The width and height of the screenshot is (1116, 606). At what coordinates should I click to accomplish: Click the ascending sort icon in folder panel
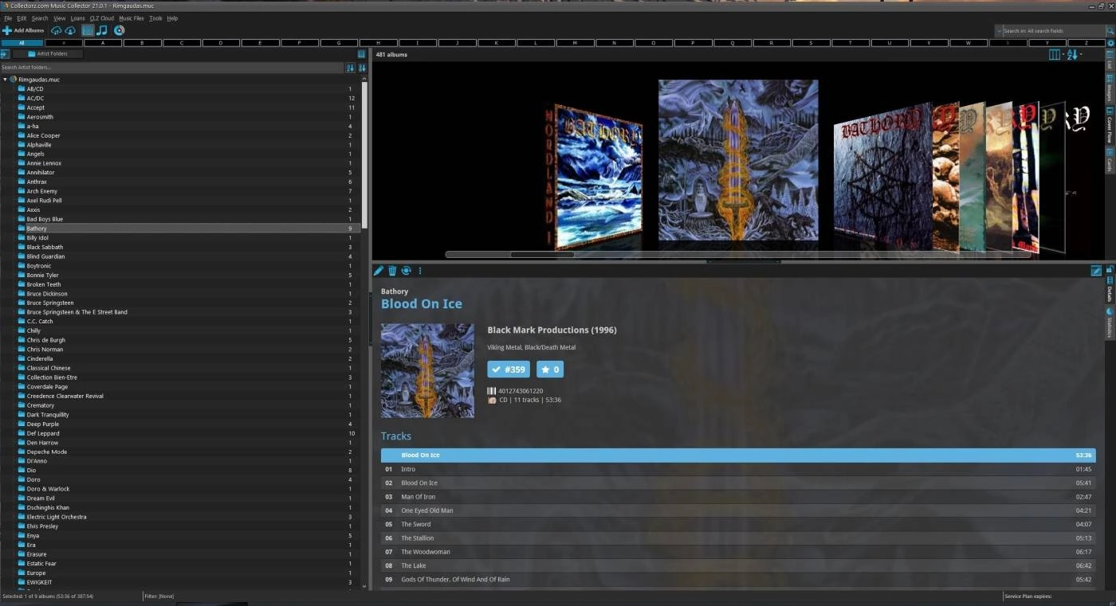(350, 68)
